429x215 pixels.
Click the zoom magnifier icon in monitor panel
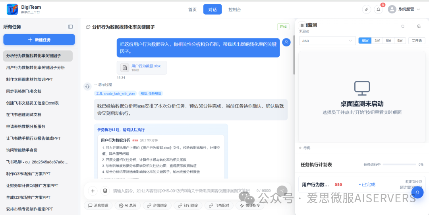419,26
